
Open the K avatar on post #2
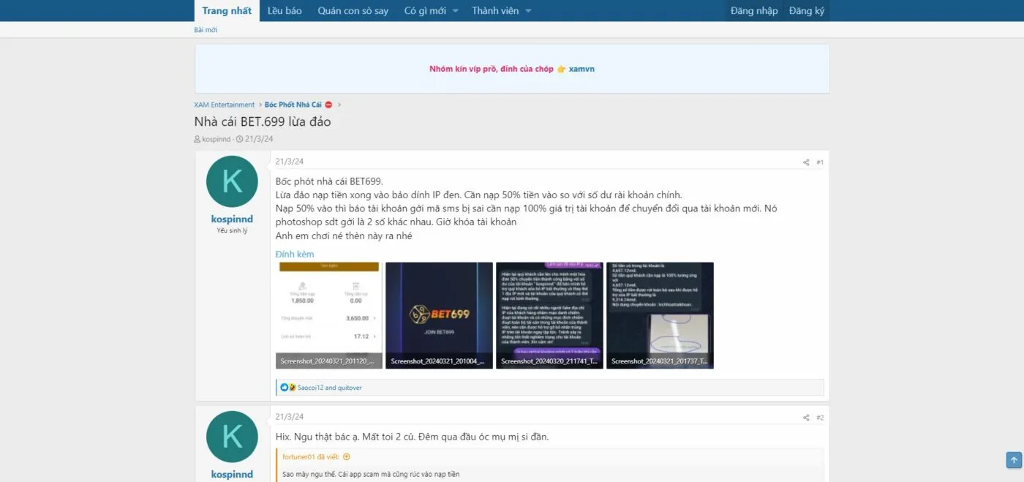point(232,437)
